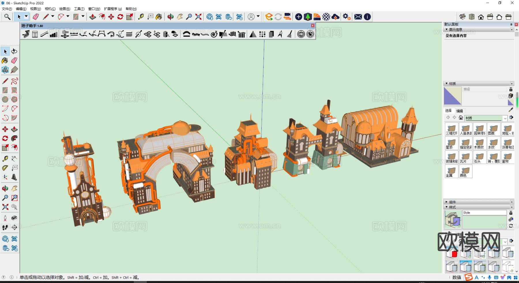The height and width of the screenshot is (283, 519).
Task: Click the current material preview swatch
Action: [452, 96]
